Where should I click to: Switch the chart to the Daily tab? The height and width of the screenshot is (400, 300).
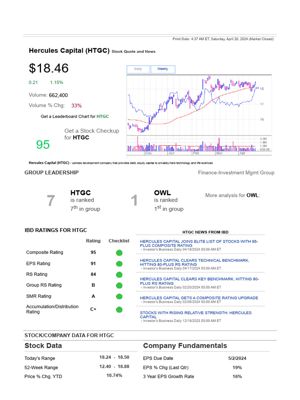[138, 69]
